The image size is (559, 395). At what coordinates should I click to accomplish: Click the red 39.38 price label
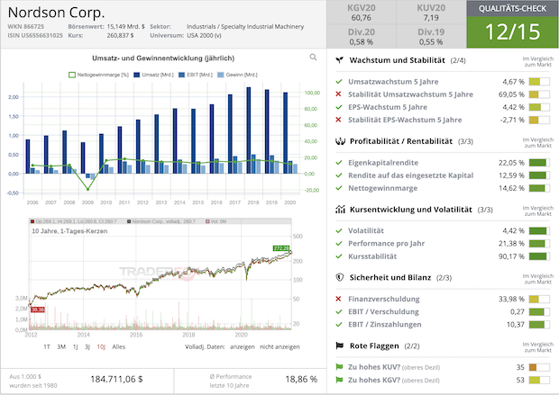tap(38, 310)
